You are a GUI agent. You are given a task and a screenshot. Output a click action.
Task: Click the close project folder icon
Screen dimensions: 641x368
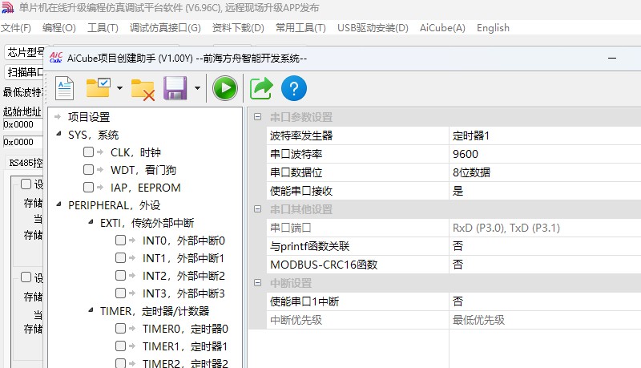143,88
